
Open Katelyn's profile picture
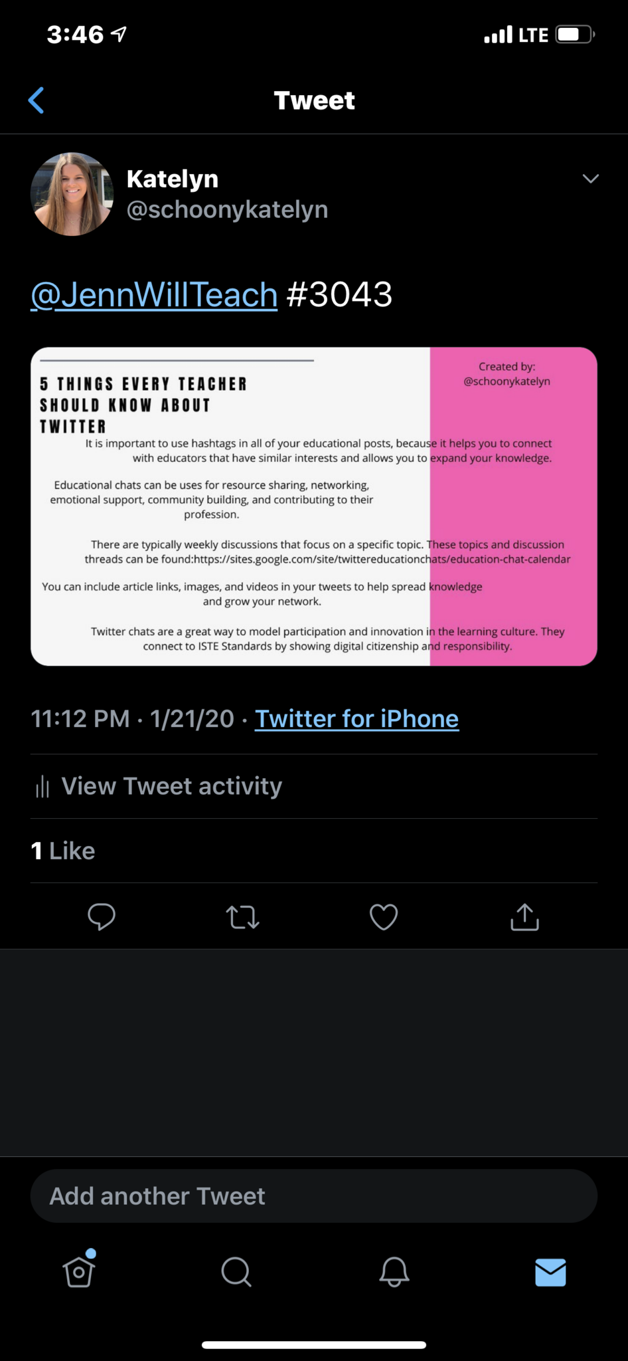pyautogui.click(x=72, y=194)
